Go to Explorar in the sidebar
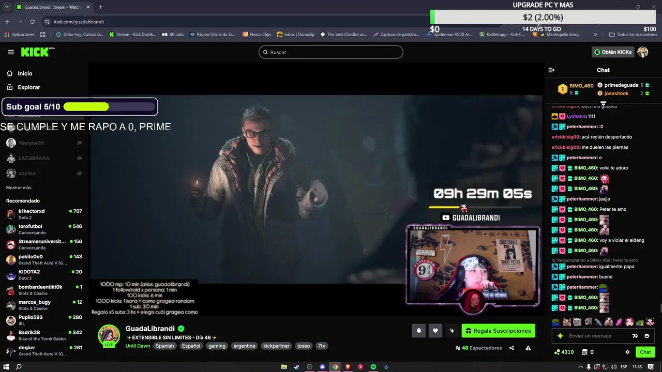Viewport: 662px width, 372px height. (x=28, y=87)
